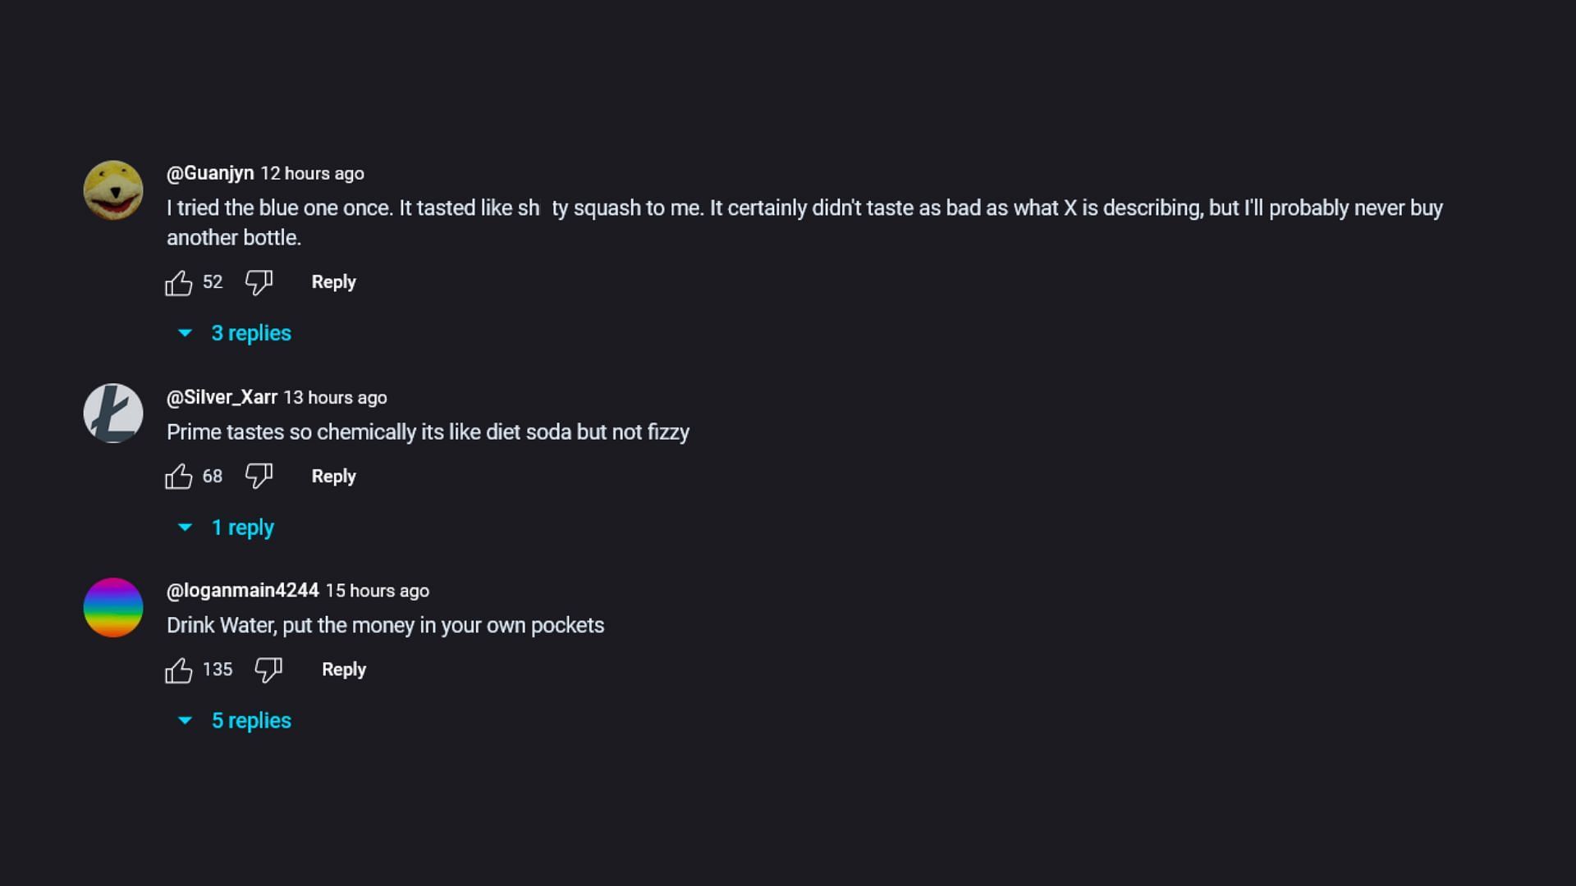Like the comment by @Guanjyn
This screenshot has height=886, width=1576.
[179, 283]
